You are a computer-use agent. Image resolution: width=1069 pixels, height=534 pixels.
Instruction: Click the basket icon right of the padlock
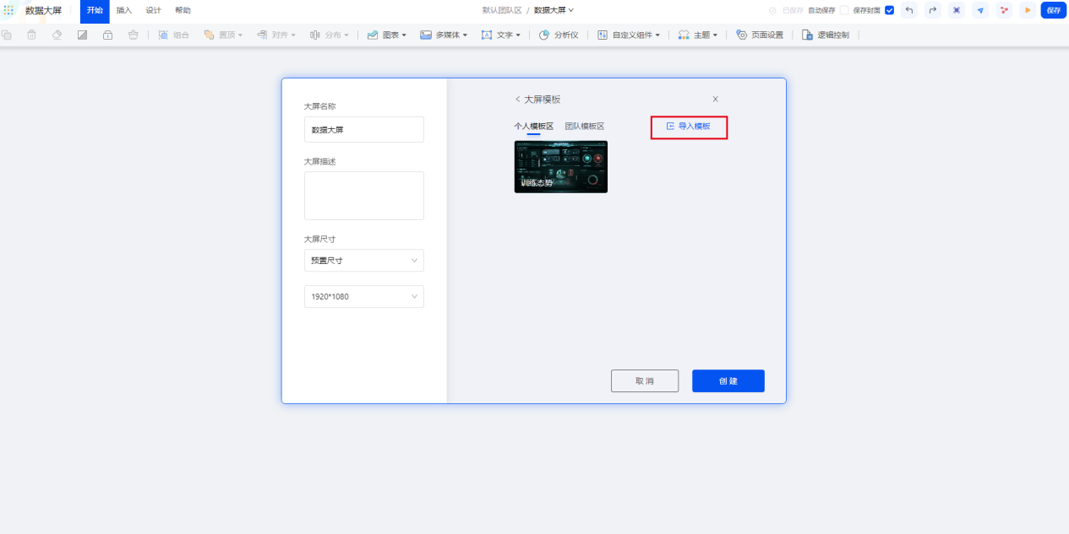pos(133,35)
